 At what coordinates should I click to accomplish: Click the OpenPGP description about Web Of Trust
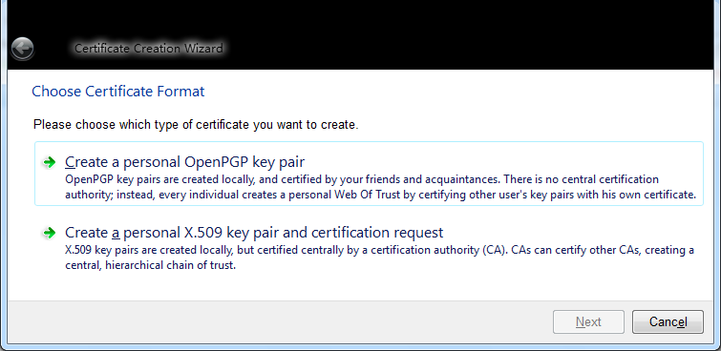click(380, 187)
